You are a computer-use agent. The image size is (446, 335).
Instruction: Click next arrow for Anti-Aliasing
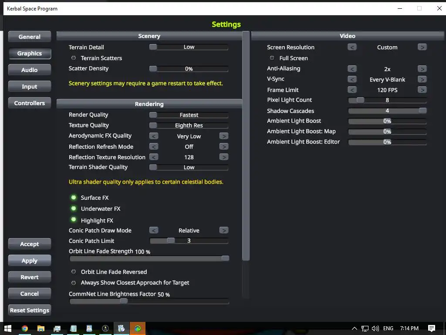(x=422, y=68)
